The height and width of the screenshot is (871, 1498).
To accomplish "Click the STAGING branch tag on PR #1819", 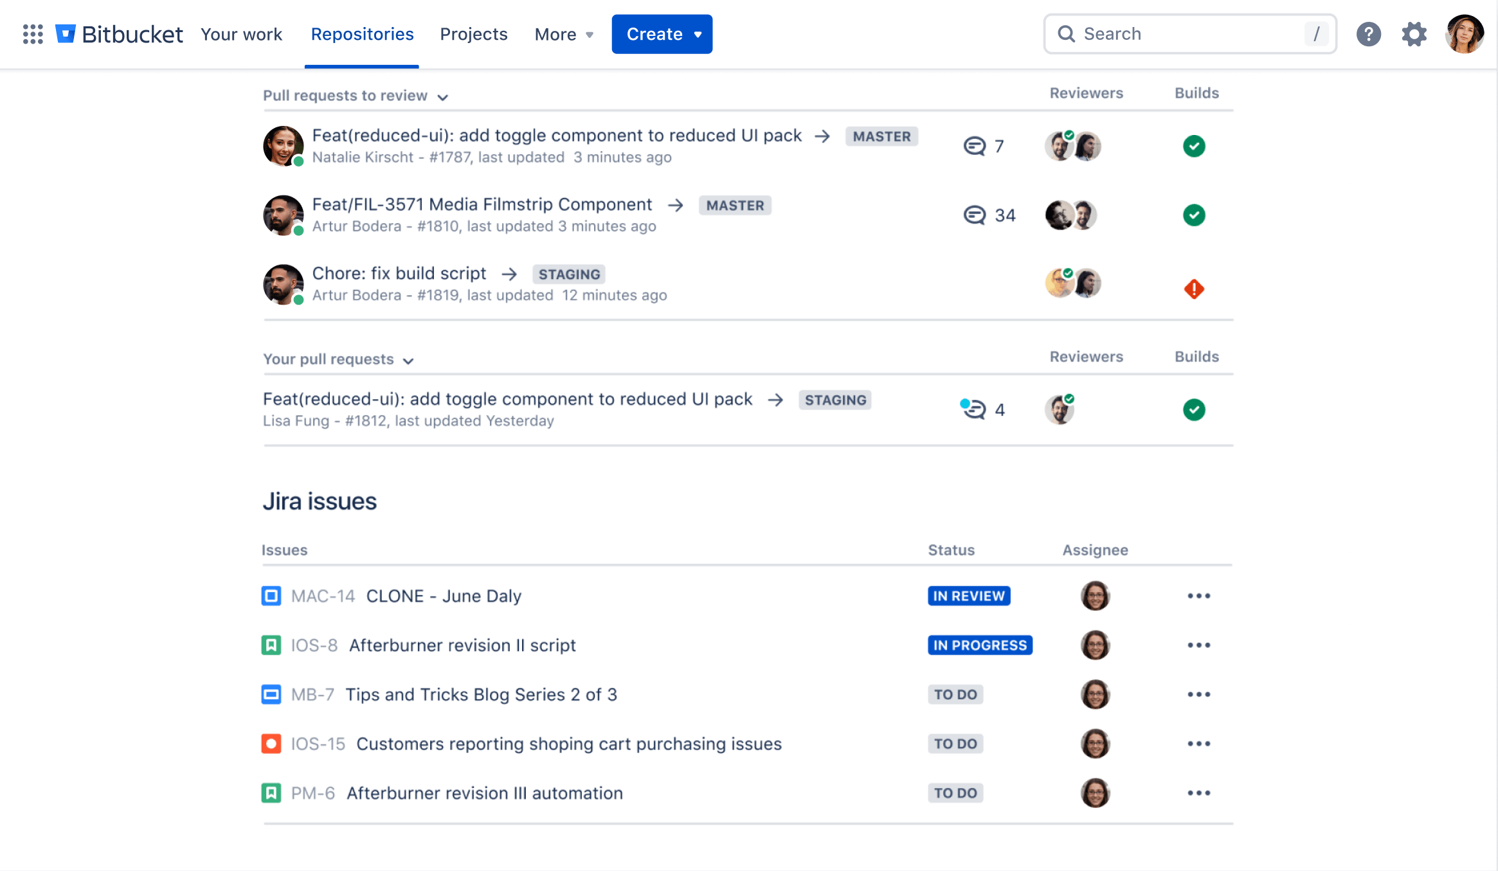I will pyautogui.click(x=569, y=274).
